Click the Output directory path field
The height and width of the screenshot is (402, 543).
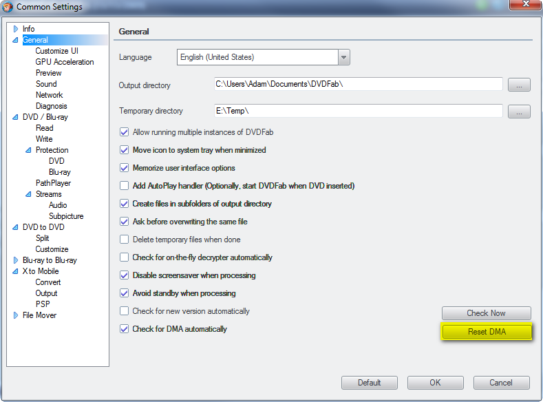358,84
